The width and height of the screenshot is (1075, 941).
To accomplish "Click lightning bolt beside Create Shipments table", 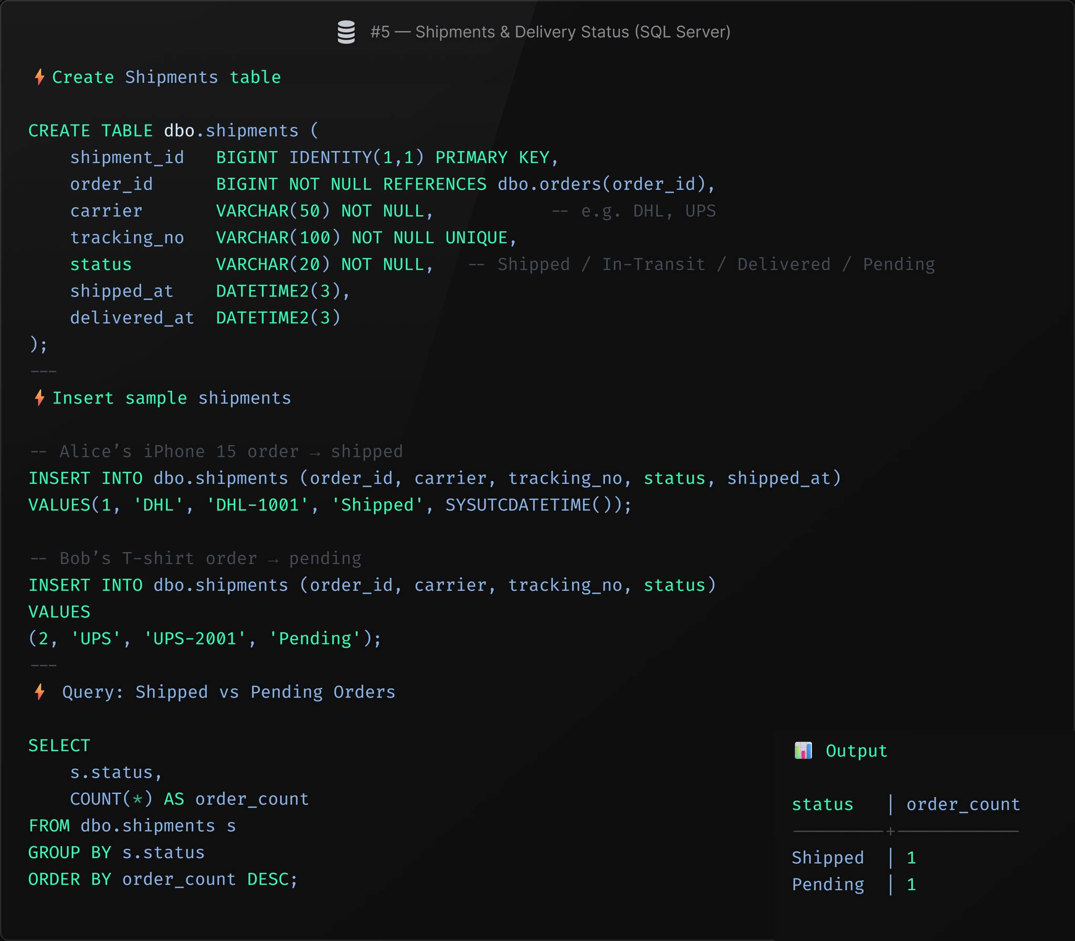I will click(x=39, y=77).
